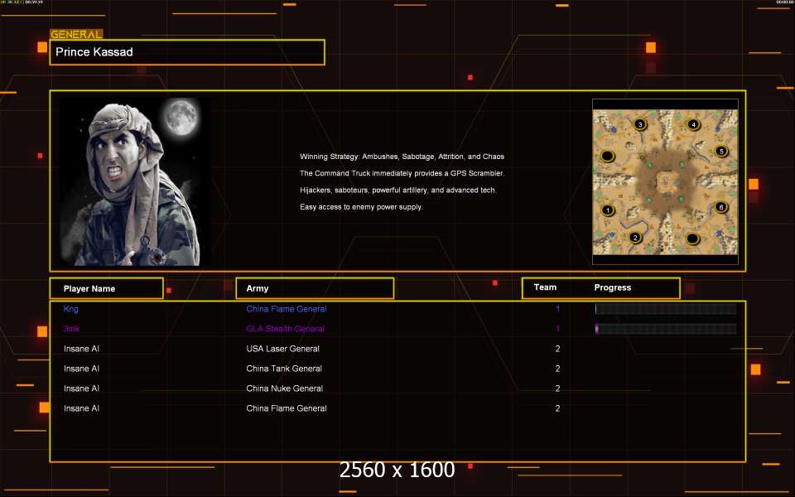Click the USA Laser General army entry
This screenshot has height=497, width=795.
pos(282,349)
